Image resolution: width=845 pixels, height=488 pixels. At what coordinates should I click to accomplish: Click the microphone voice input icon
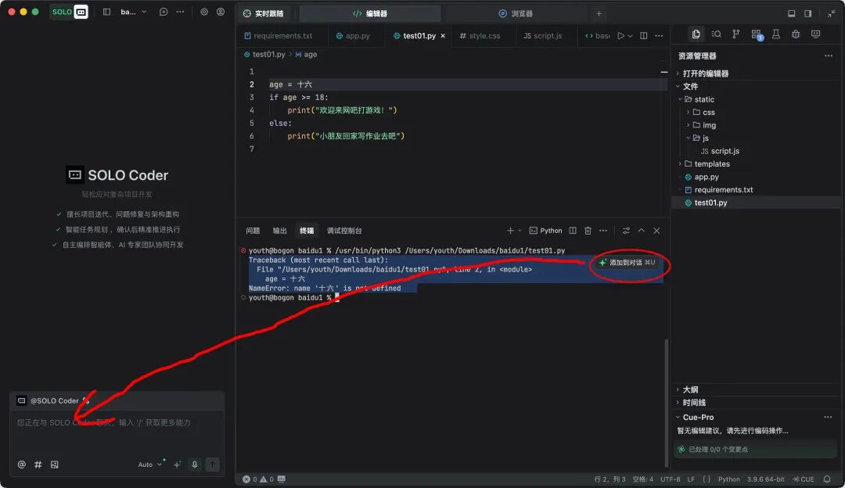coord(195,465)
